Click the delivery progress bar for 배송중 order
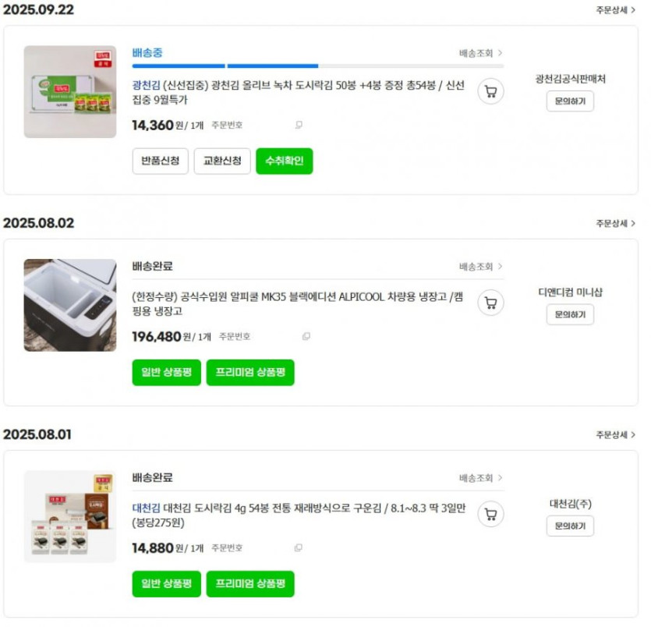651x627 pixels. click(317, 66)
